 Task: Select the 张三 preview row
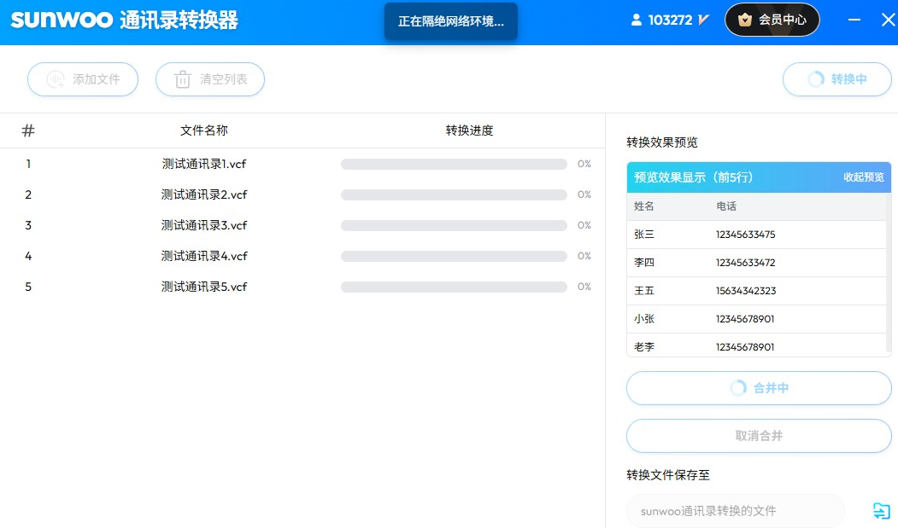point(756,235)
